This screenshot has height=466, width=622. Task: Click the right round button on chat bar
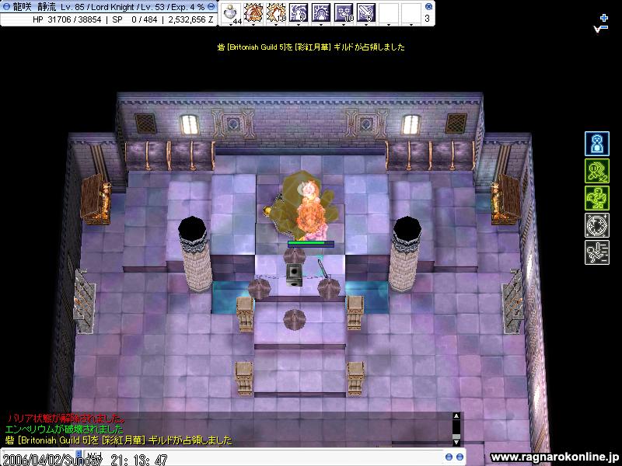pos(460,457)
